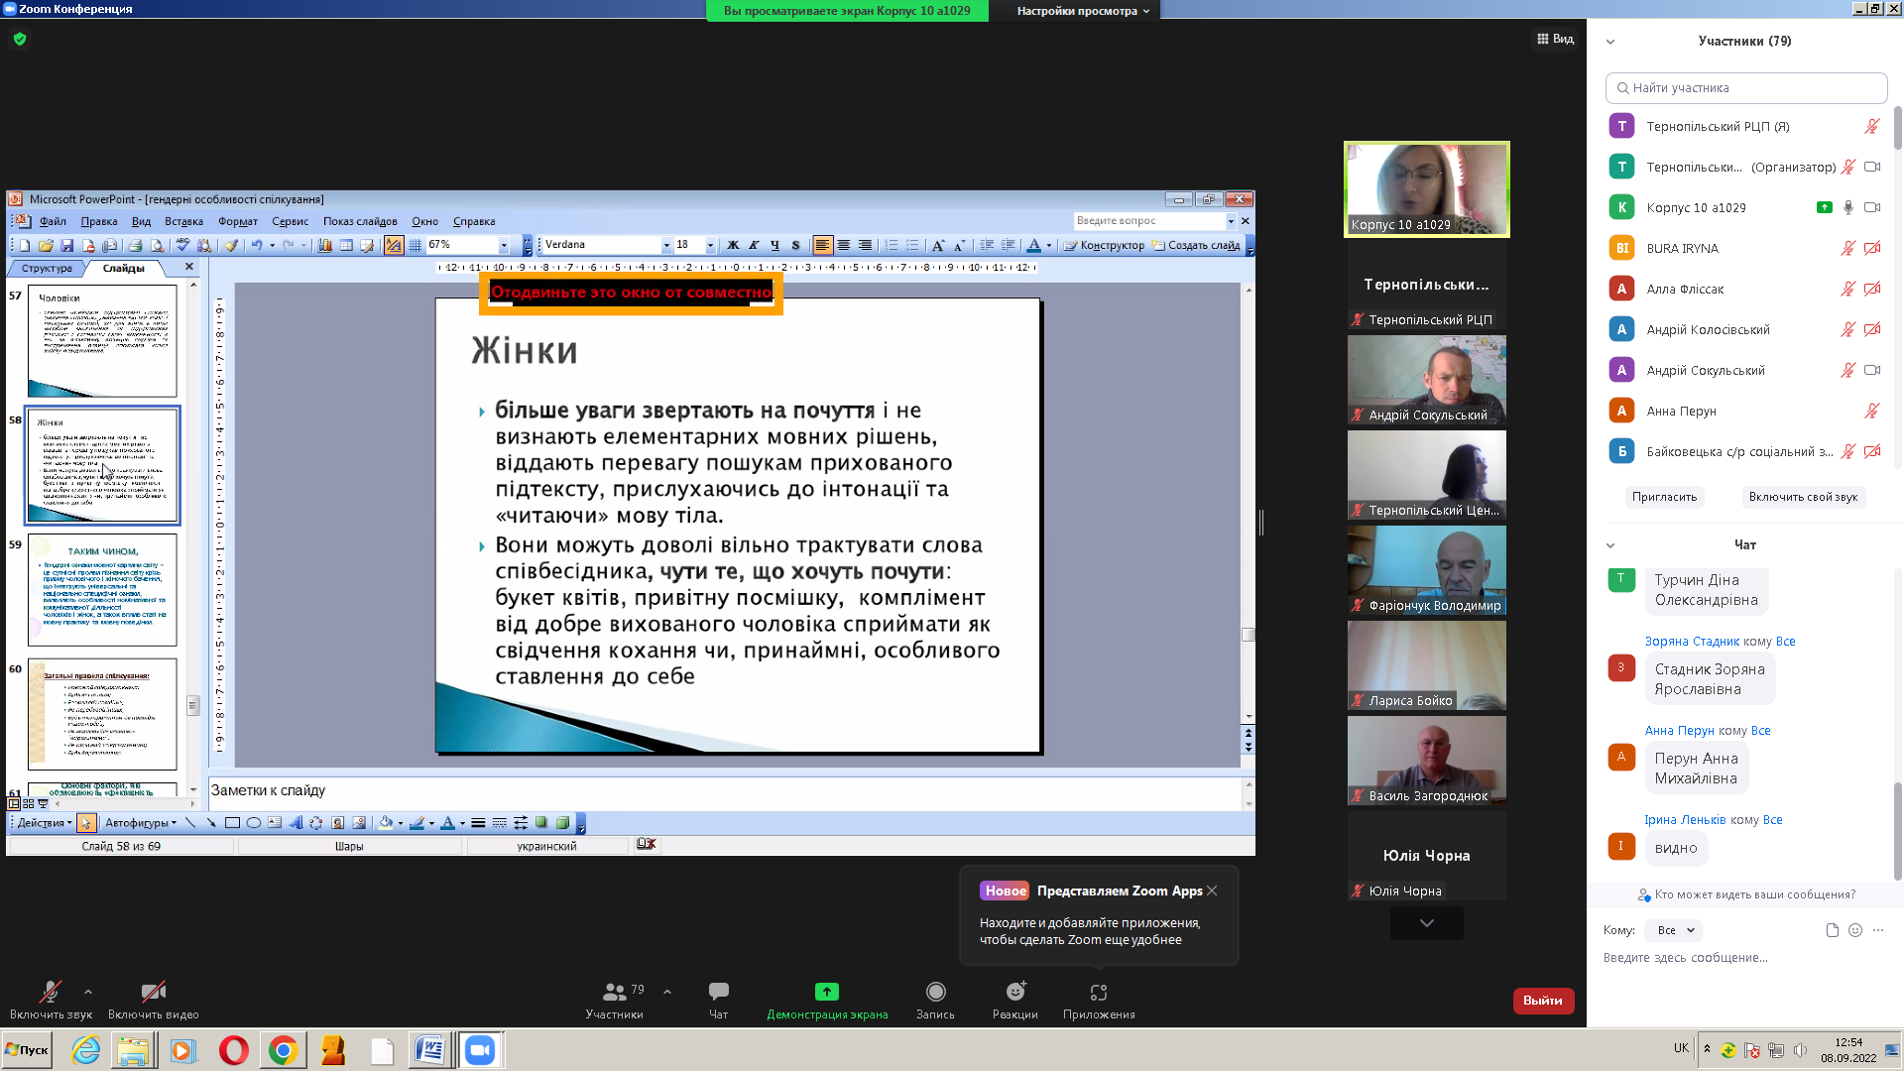1904x1071 pixels.
Task: Insert a table using the table icon
Action: click(x=346, y=245)
